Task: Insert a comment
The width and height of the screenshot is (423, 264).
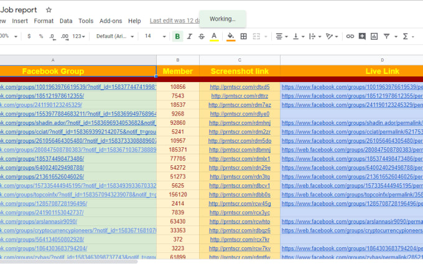Action: [362, 36]
